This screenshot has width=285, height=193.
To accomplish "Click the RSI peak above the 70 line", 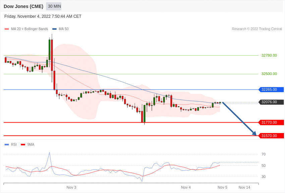I will pyautogui.click(x=49, y=153).
